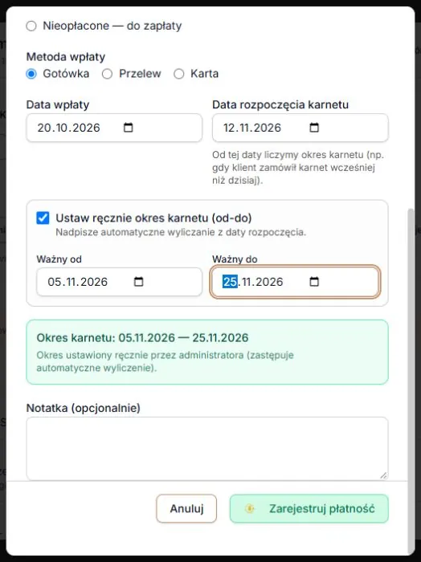Open calendar picker for Ważny od
The width and height of the screenshot is (421, 562).
pyautogui.click(x=138, y=282)
